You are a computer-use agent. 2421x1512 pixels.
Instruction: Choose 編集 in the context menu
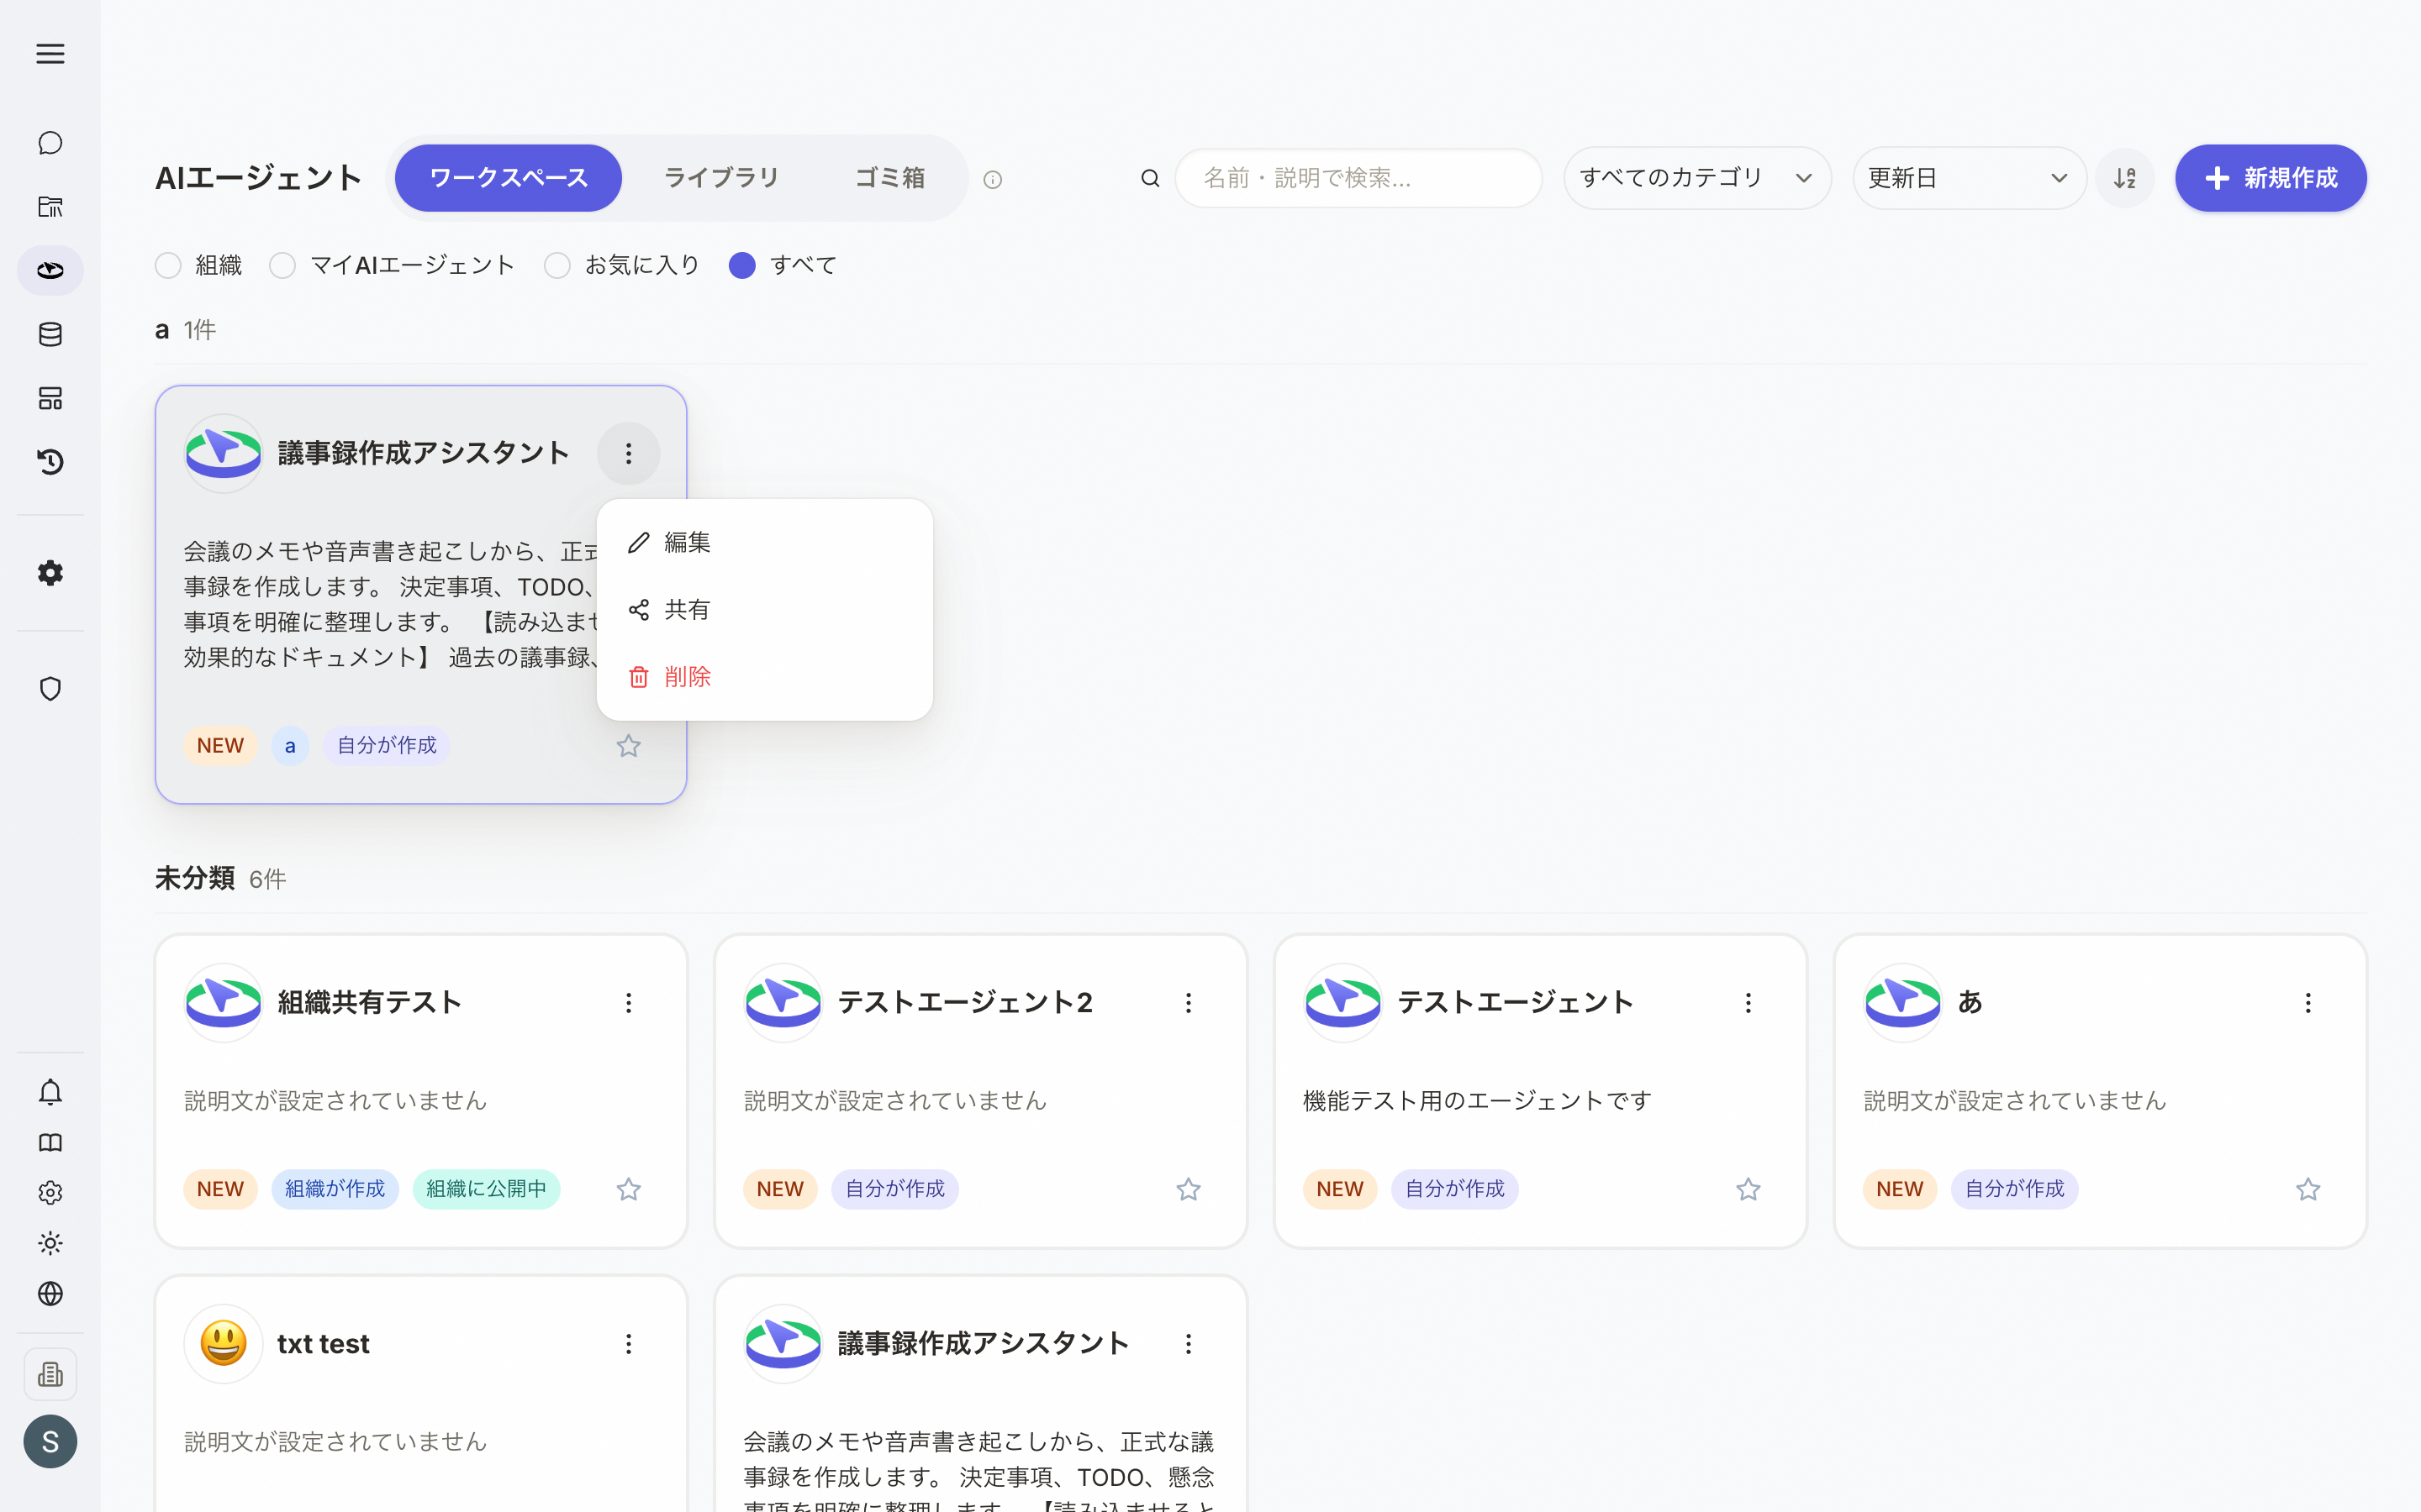[764, 542]
